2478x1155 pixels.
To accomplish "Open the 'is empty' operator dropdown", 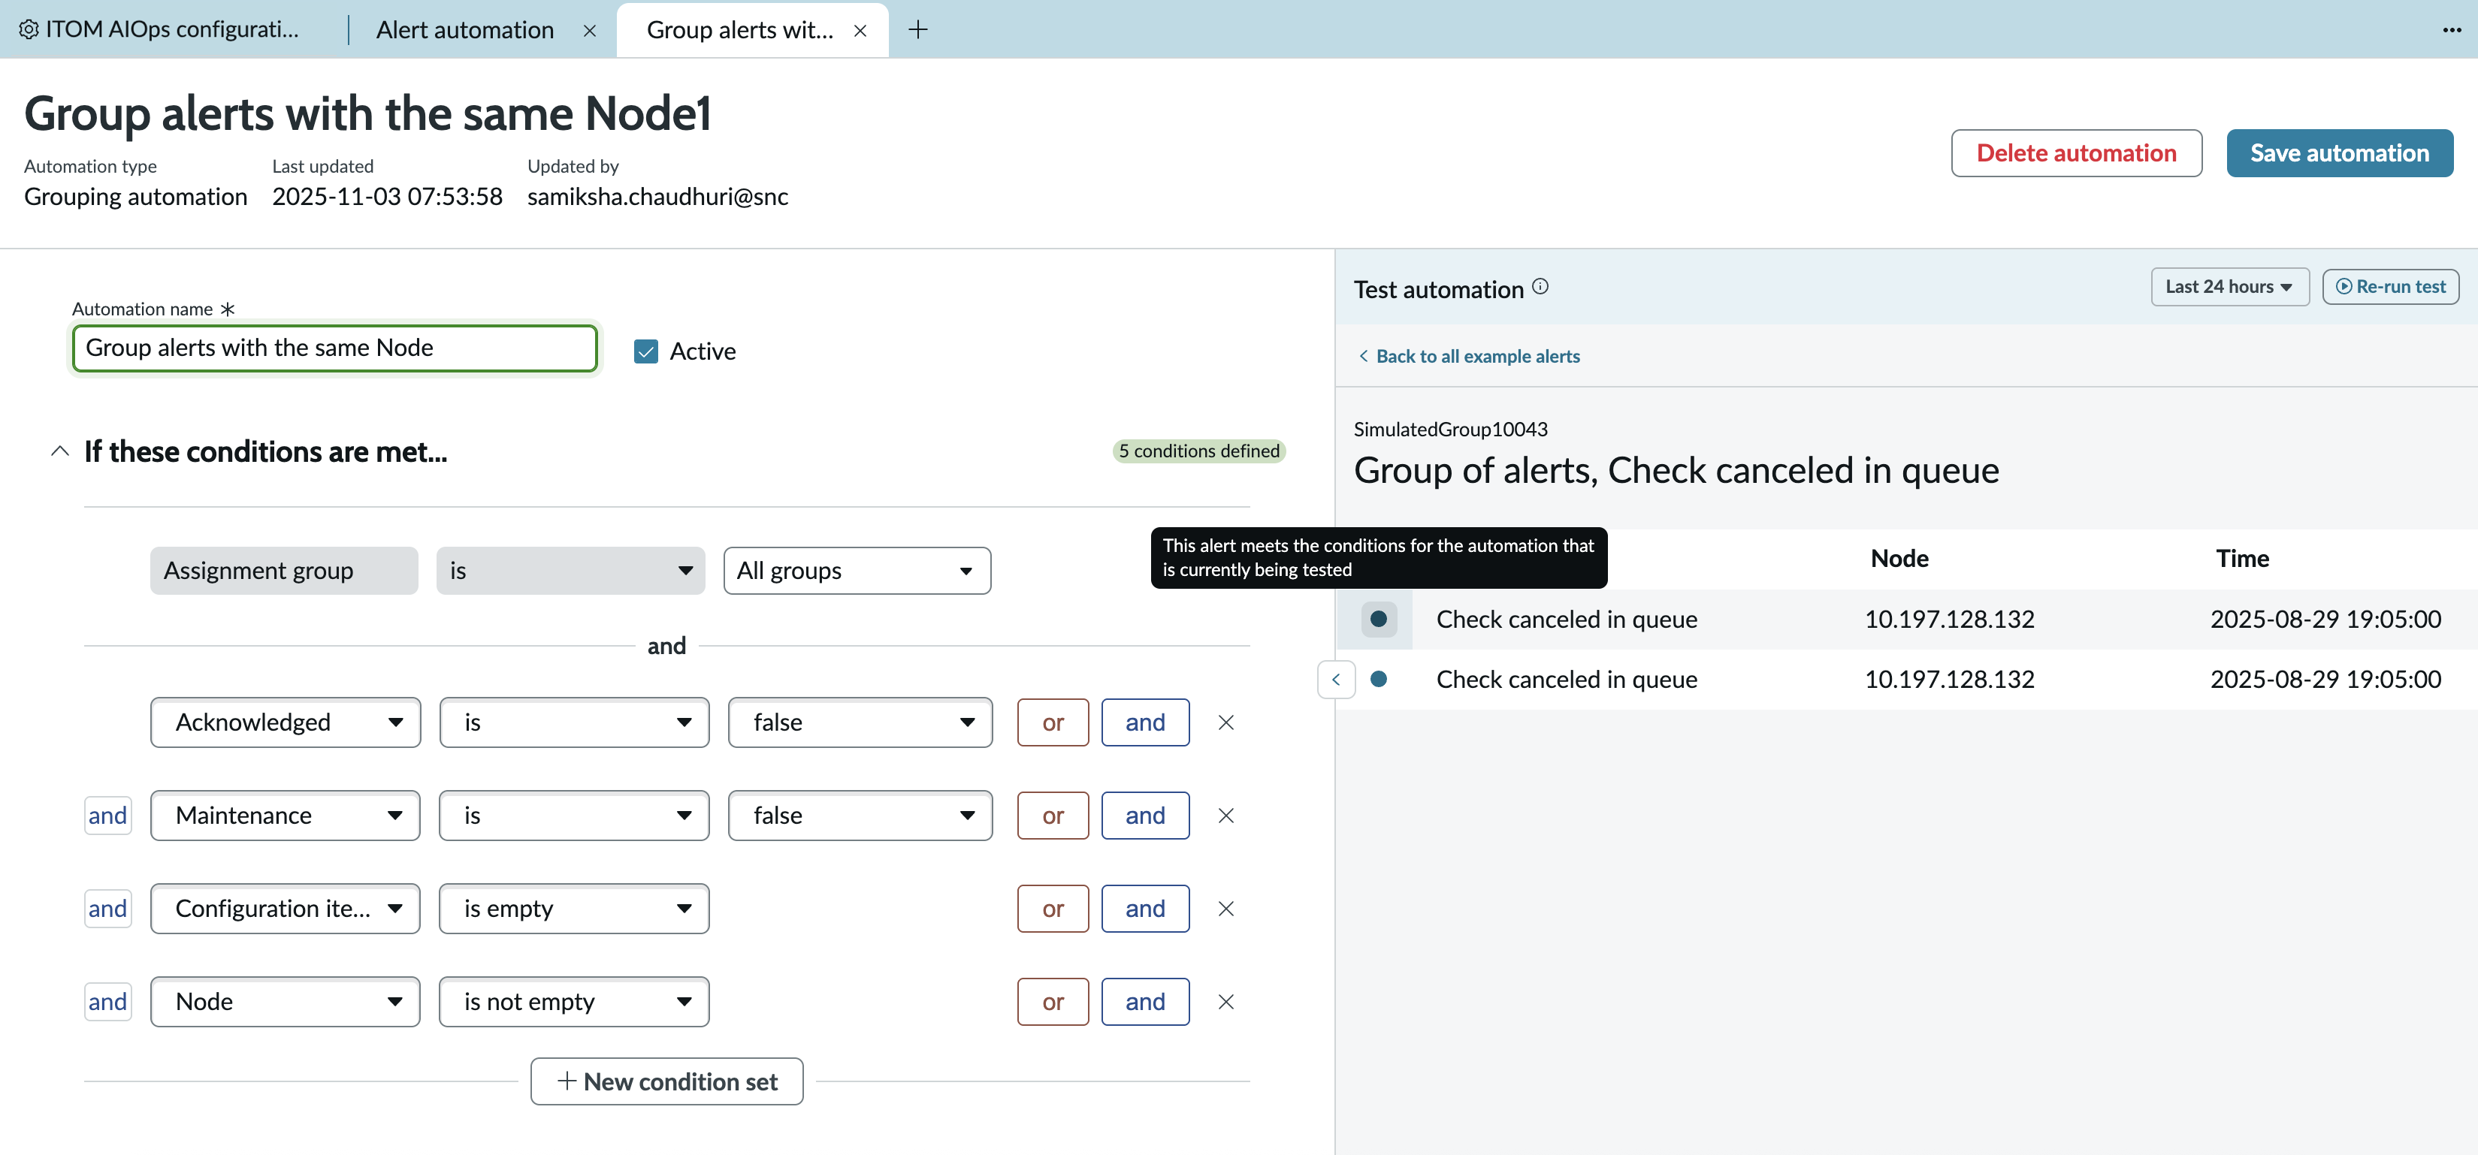I will click(x=574, y=909).
